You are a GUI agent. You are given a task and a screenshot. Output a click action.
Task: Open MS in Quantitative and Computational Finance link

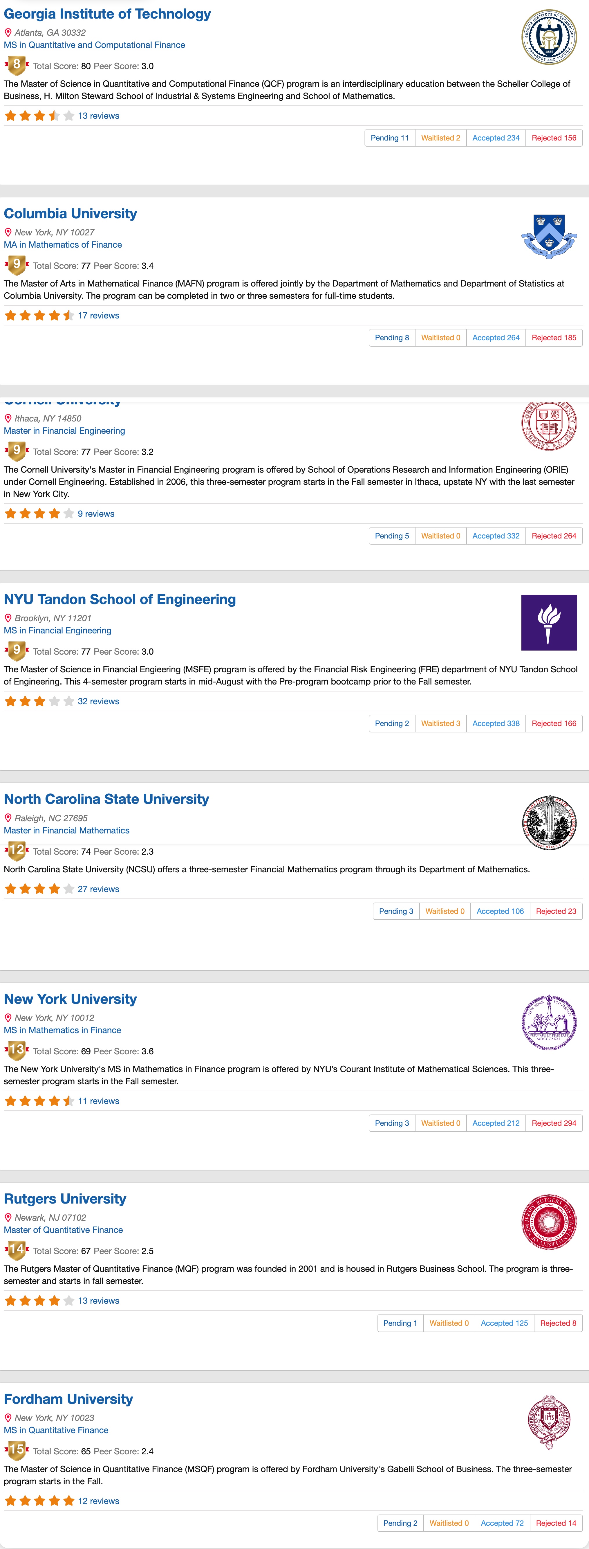pos(94,45)
